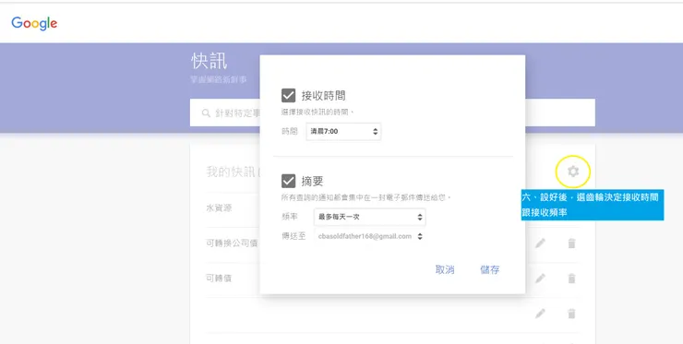Select the 可轉債 alert text
The height and width of the screenshot is (344, 683).
pyautogui.click(x=219, y=279)
